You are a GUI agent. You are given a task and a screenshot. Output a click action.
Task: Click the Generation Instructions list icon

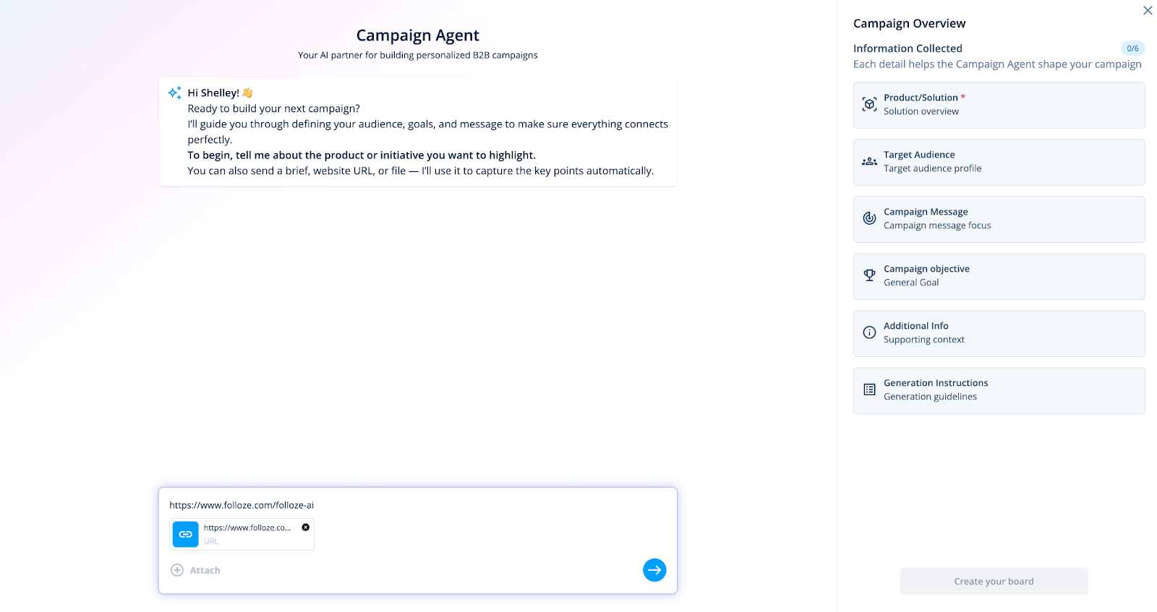click(x=869, y=389)
